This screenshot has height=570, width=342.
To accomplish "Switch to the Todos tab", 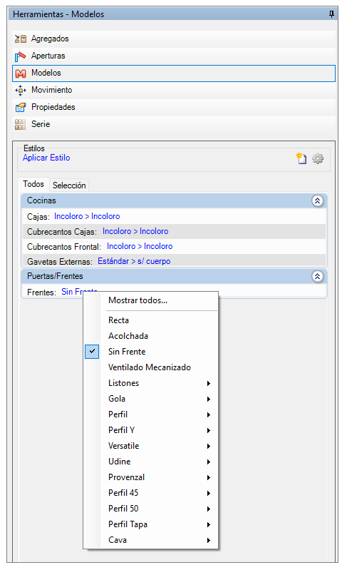I will [33, 184].
